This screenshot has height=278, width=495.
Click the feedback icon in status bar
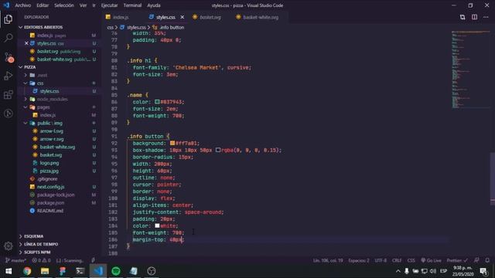pyautogui.click(x=476, y=260)
